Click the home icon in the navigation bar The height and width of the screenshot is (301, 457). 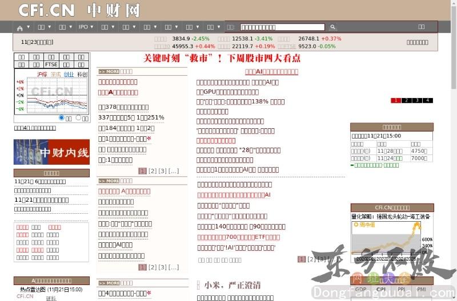(19, 28)
